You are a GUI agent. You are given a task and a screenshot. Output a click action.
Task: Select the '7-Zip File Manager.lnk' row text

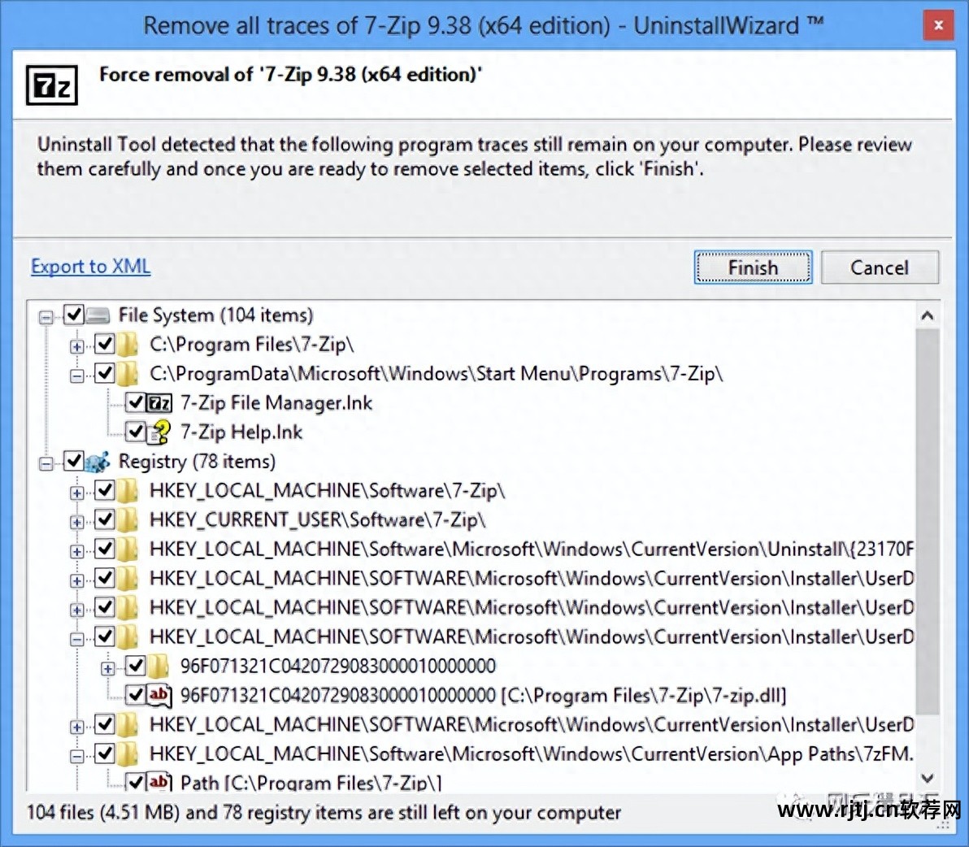pos(276,403)
